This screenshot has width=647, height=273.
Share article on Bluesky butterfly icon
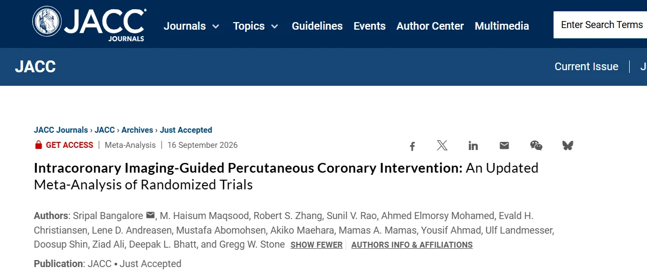tap(568, 146)
